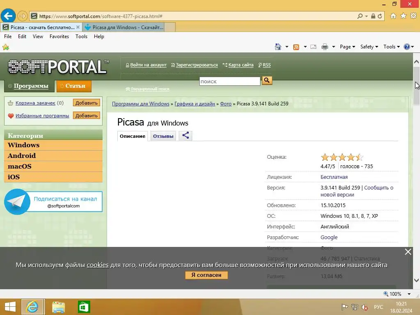Click the command bar Home page icon

pos(278,47)
